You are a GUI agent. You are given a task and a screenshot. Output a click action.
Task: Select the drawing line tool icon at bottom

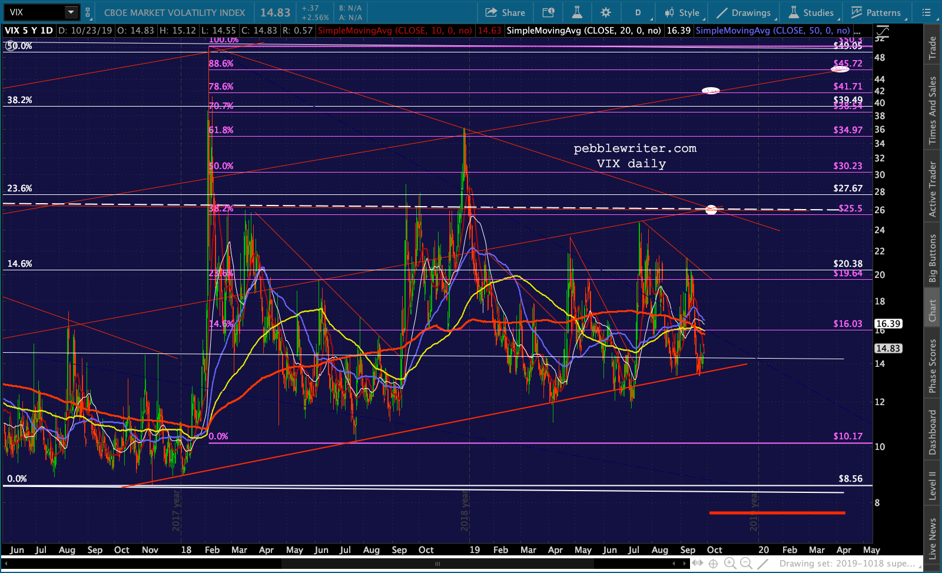(762, 564)
